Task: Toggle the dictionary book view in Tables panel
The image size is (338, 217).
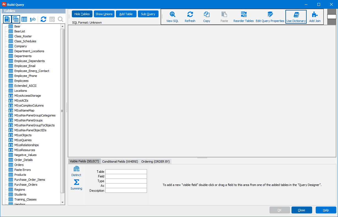Action: [x=7, y=19]
